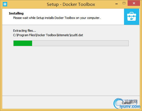Screen dimensions: 142x111
Task: Close the Docker Toolbox setup window
Action: (134, 3)
